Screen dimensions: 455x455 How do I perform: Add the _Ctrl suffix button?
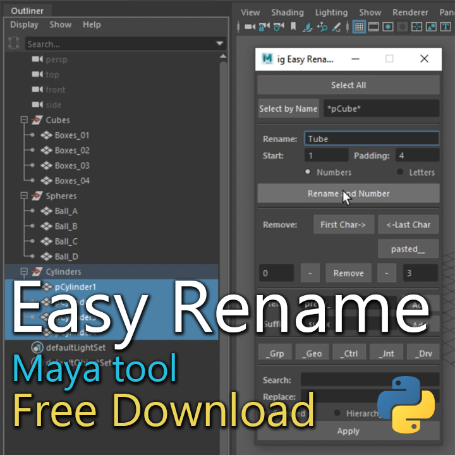pos(349,353)
